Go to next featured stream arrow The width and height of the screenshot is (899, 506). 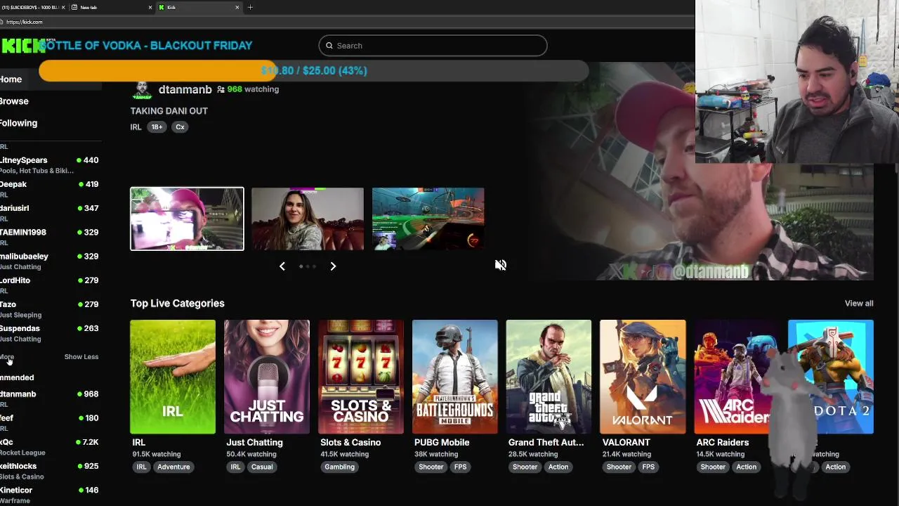[333, 266]
